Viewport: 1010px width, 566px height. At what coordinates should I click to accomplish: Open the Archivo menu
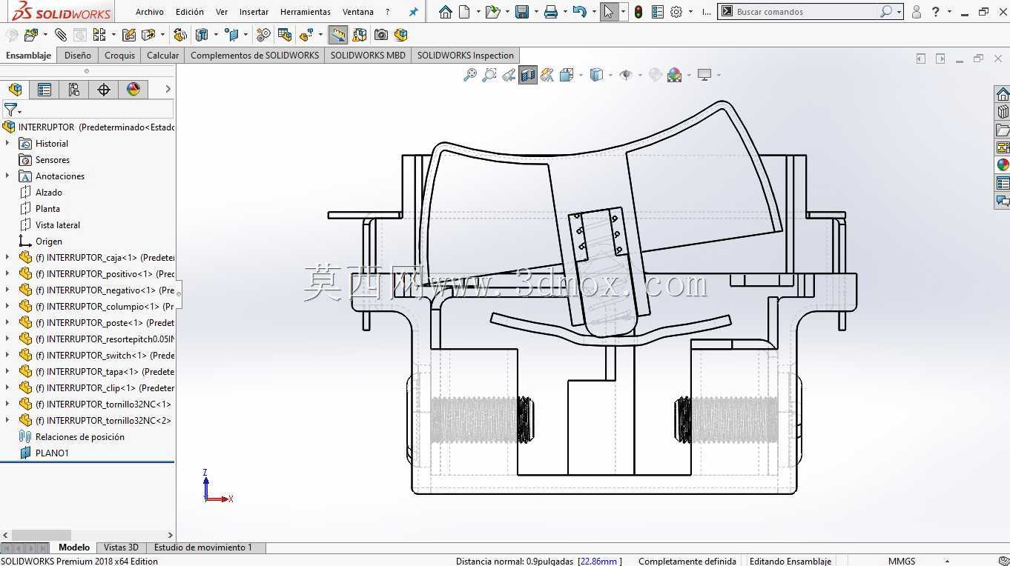[x=149, y=12]
